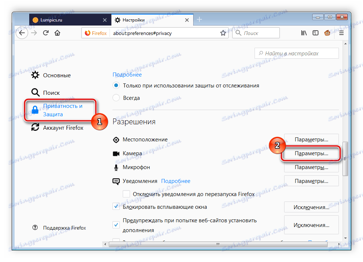Switch to the Lumpics.ru tab
The width and height of the screenshot is (363, 262).
tap(66, 20)
